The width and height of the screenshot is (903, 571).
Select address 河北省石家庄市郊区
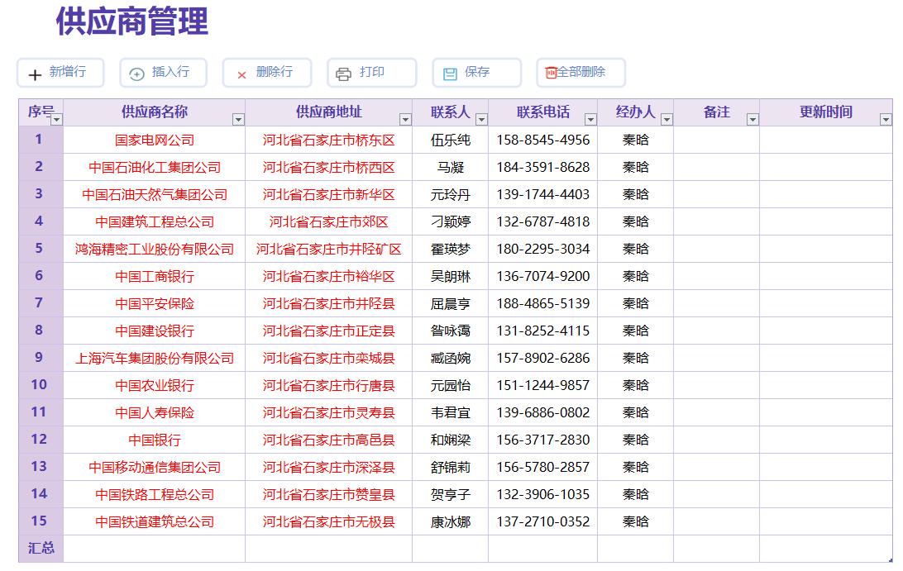click(x=329, y=221)
